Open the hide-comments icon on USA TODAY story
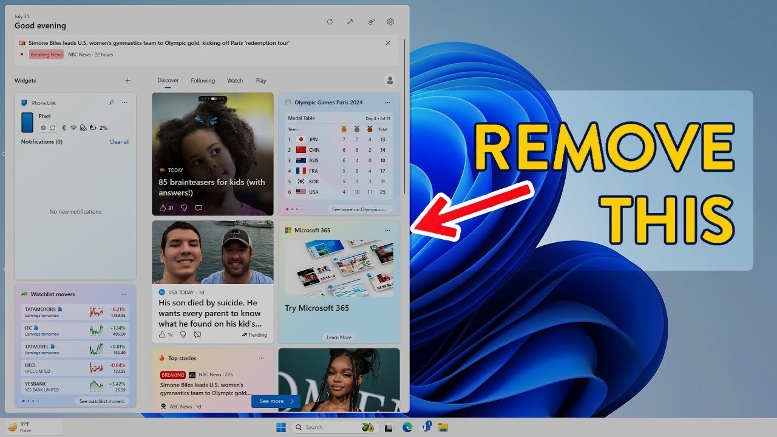This screenshot has width=777, height=437. [197, 334]
